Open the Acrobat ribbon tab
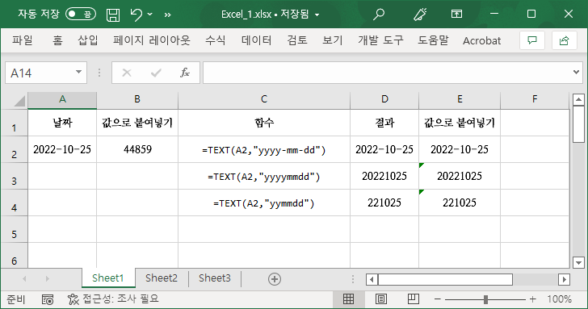This screenshot has width=588, height=309. coord(481,40)
